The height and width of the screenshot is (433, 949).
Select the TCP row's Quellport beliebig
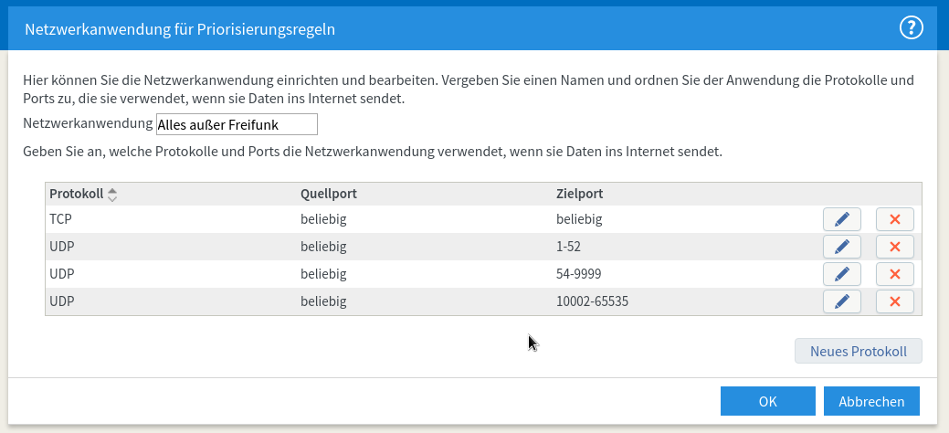point(324,219)
